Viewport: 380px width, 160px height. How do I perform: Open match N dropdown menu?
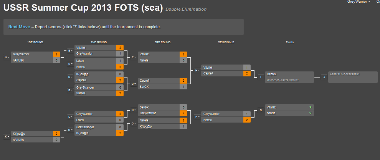point(134,110)
